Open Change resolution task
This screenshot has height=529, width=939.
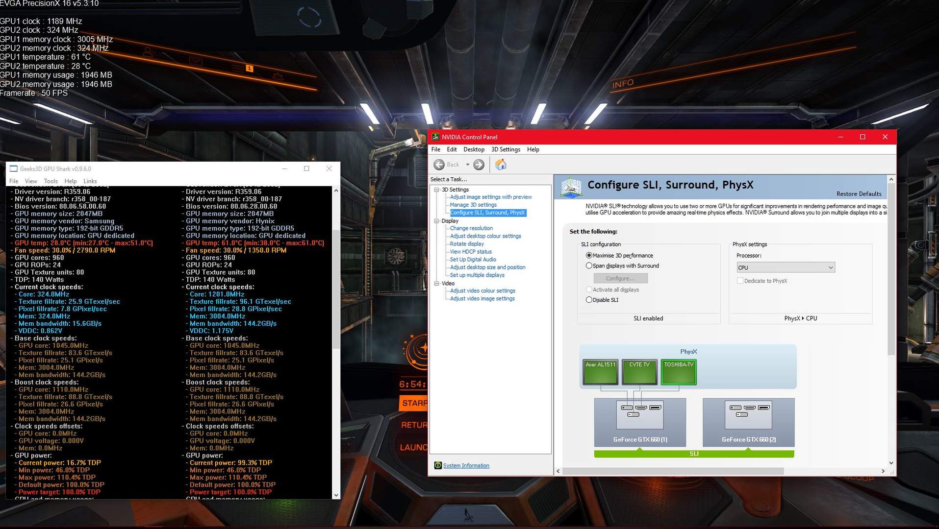point(471,228)
